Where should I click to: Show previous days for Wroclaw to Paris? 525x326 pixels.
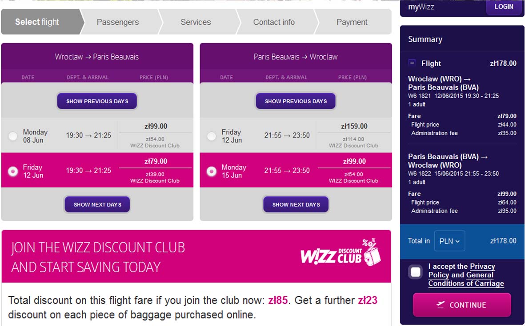[97, 101]
